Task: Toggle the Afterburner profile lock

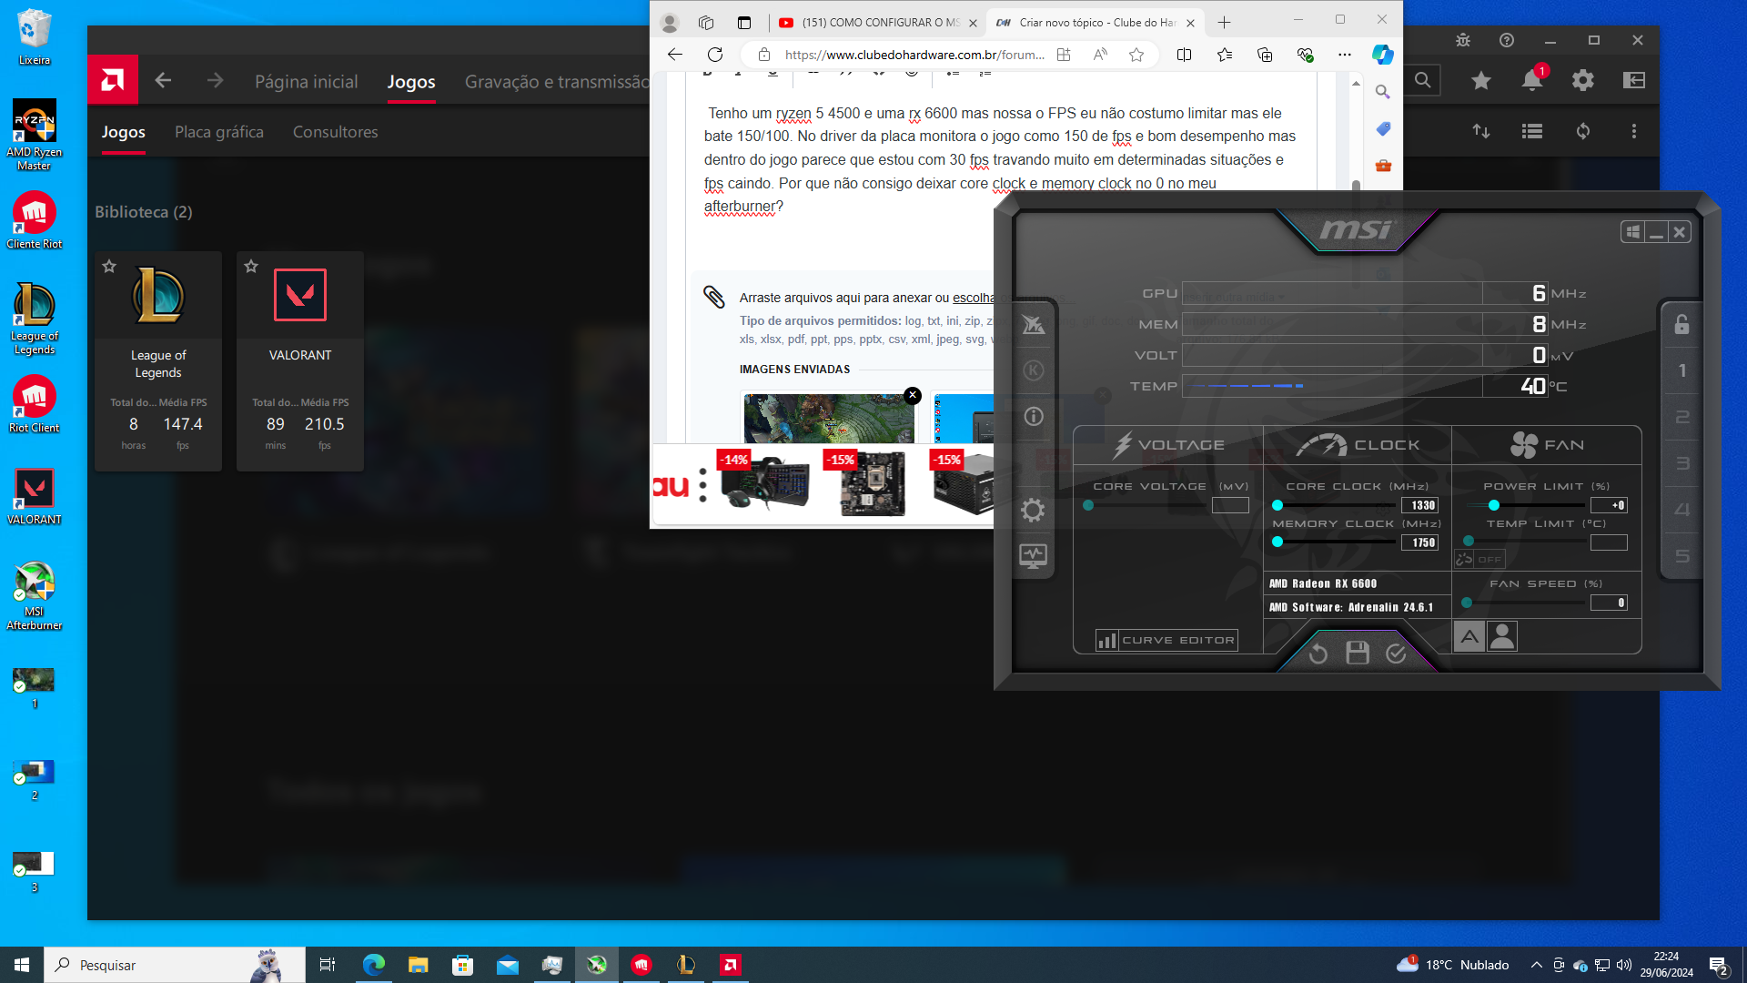Action: coord(1681,324)
